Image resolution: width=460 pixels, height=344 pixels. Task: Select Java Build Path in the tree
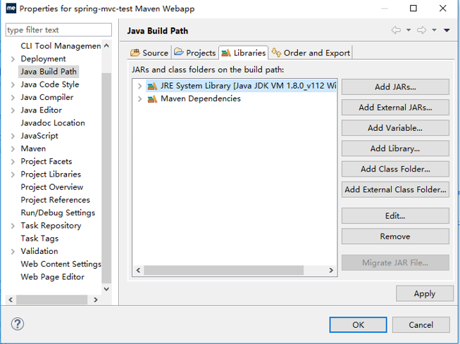[49, 72]
